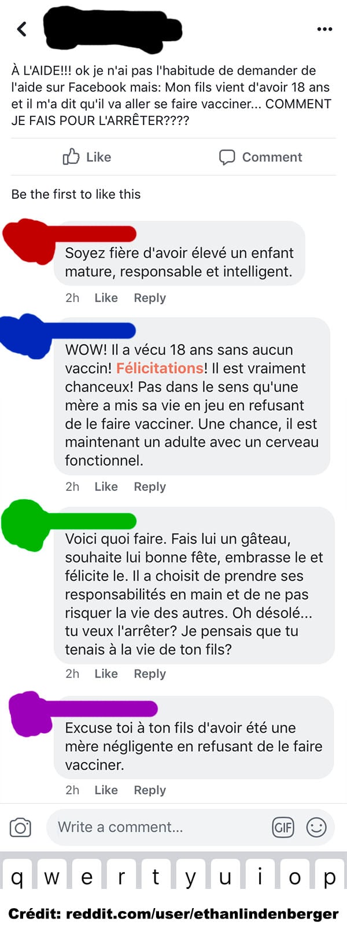The width and height of the screenshot is (347, 933).
Task: Like the 'WOW! Il a vécu' comment
Action: [x=106, y=486]
